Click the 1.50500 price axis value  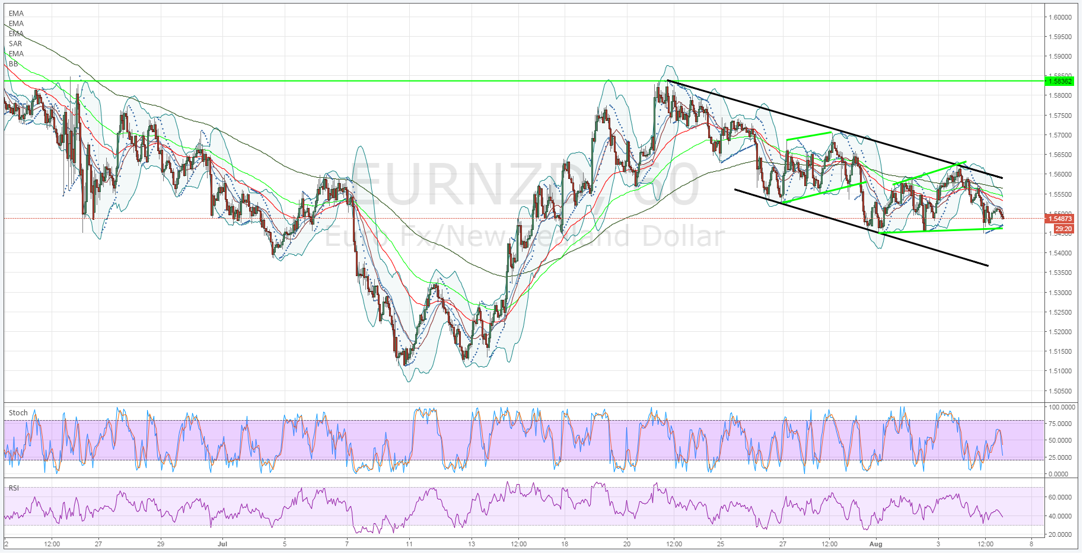tap(1060, 391)
